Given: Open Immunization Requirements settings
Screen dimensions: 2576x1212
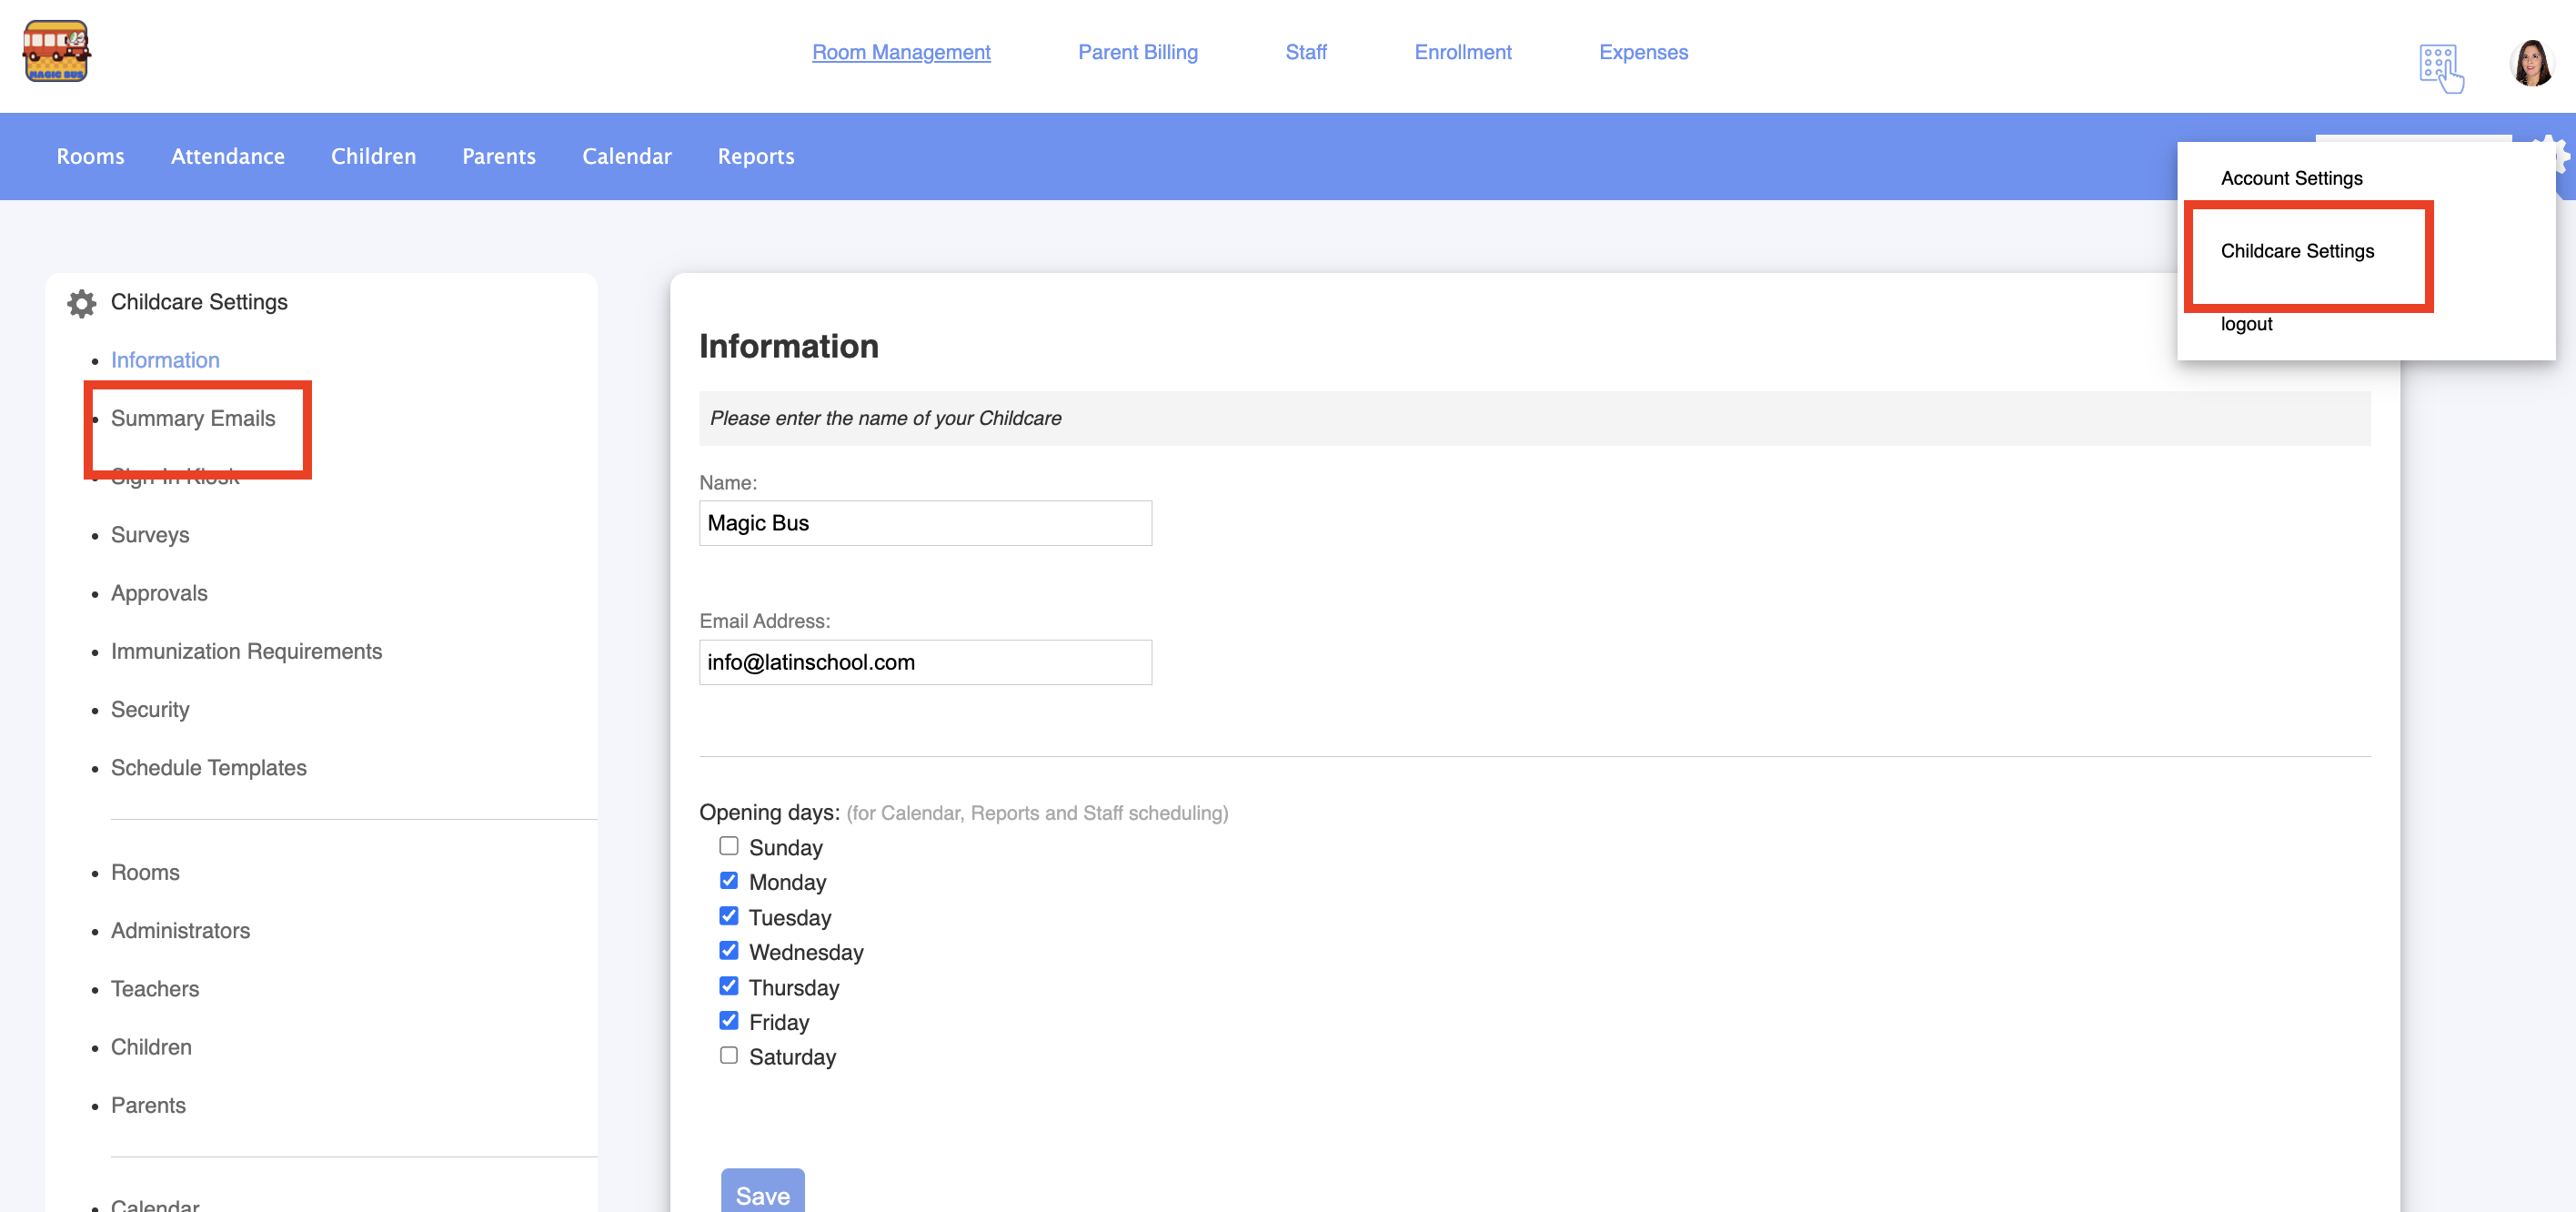Looking at the screenshot, I should [246, 651].
